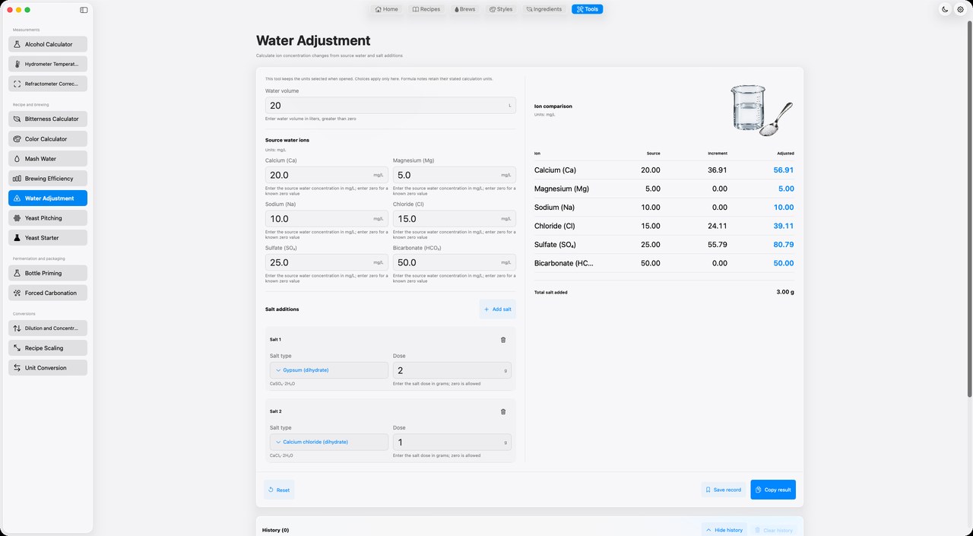
Task: Open the Styles tab
Action: click(x=501, y=9)
